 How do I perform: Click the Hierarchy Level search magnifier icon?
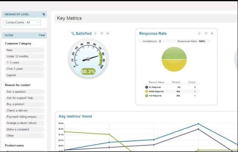(44, 14)
